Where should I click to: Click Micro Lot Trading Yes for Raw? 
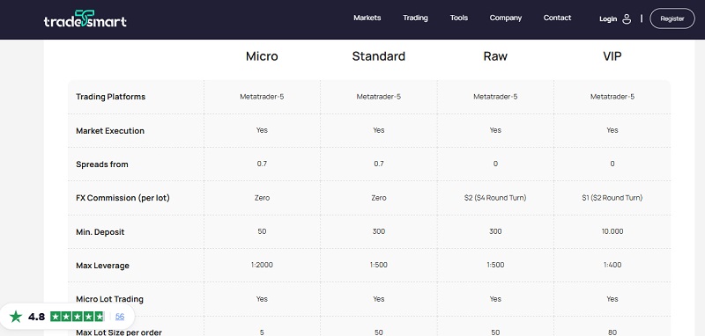point(495,299)
